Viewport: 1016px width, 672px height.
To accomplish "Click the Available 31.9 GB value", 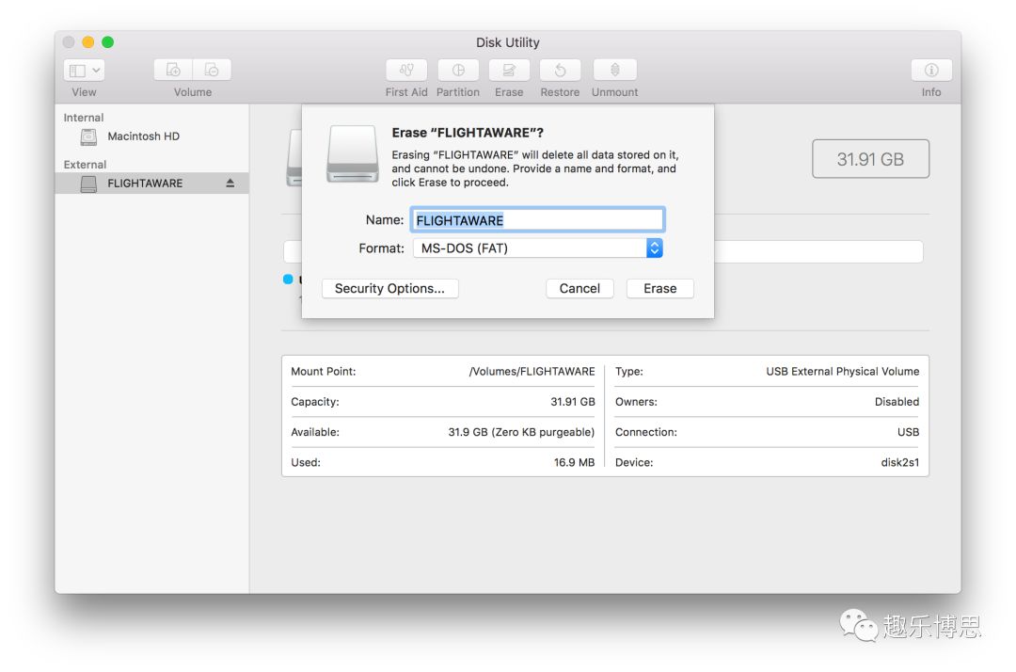I will (521, 432).
